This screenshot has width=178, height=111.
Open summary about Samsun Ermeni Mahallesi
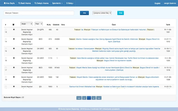click(114, 87)
